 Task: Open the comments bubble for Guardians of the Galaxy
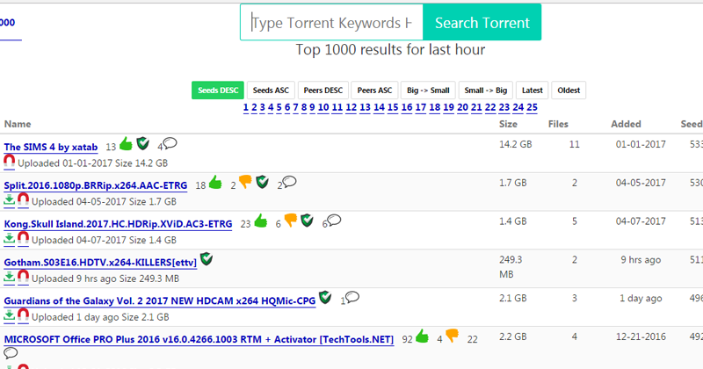click(352, 298)
